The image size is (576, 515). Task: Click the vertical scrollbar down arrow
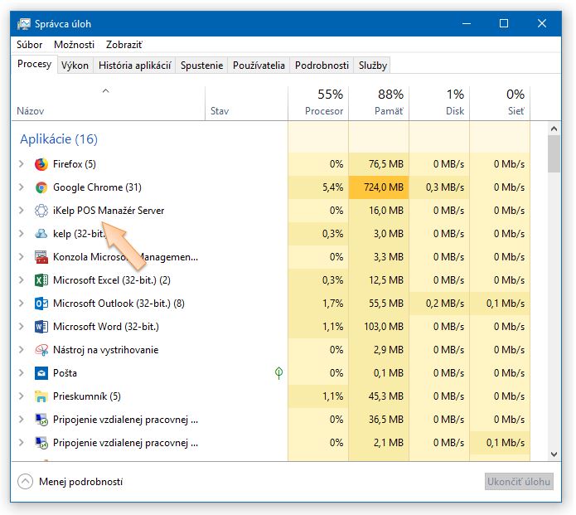(554, 454)
